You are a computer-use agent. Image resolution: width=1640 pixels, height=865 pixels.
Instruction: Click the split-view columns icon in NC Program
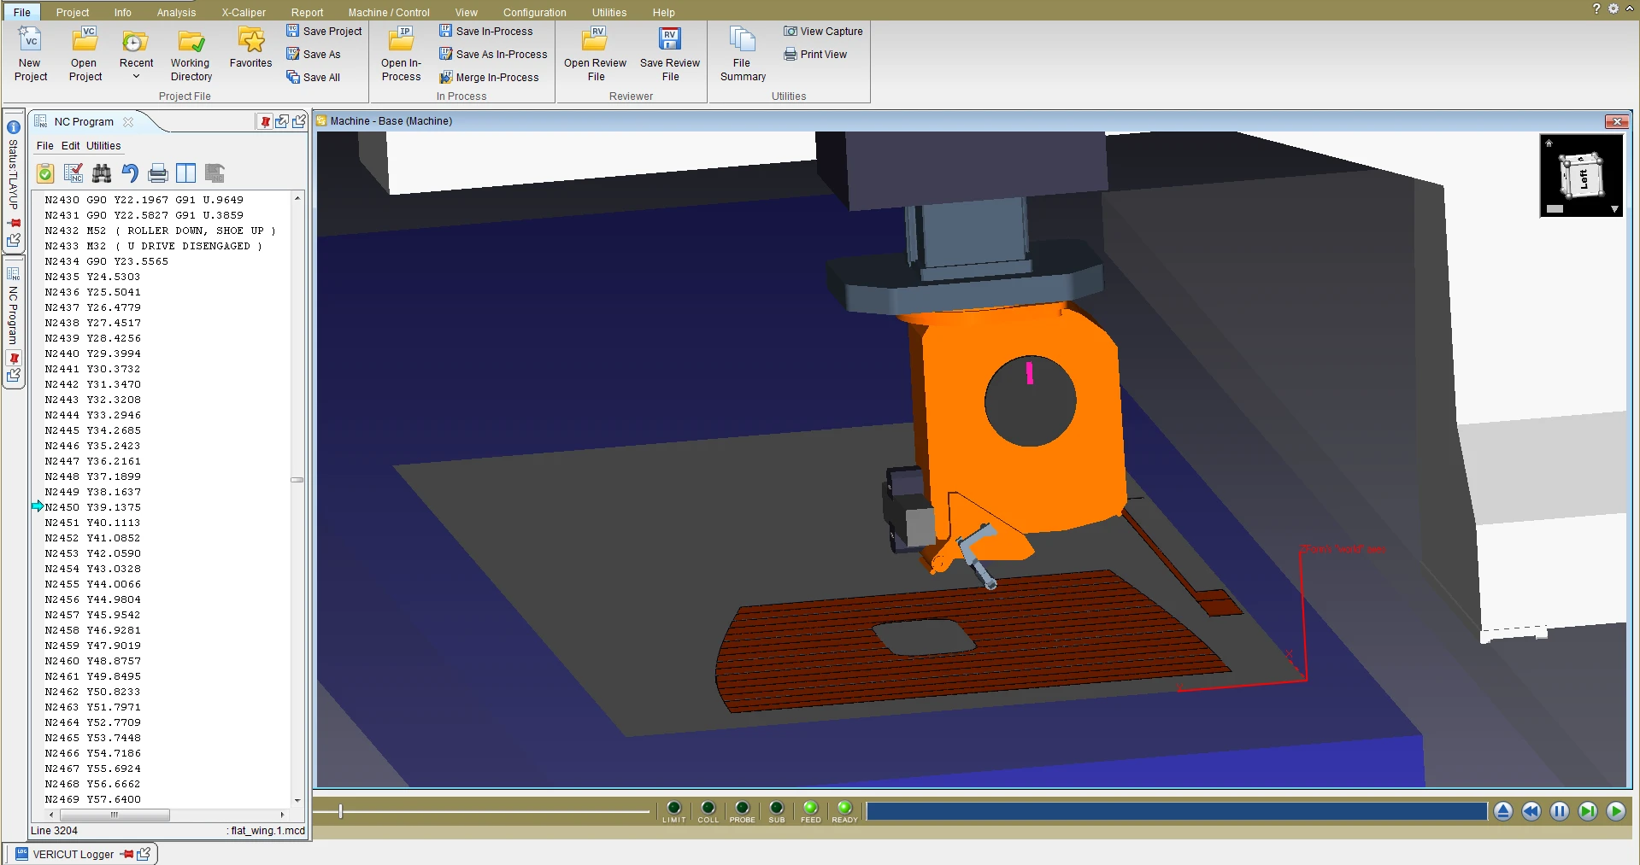185,173
